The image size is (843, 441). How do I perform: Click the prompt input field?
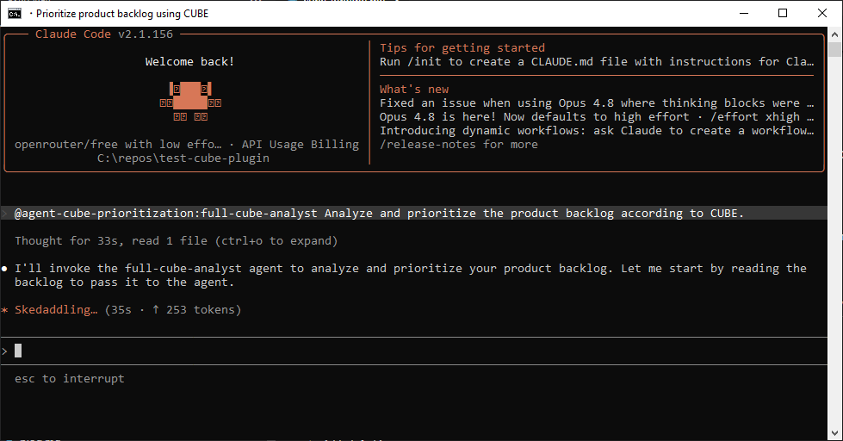point(414,351)
